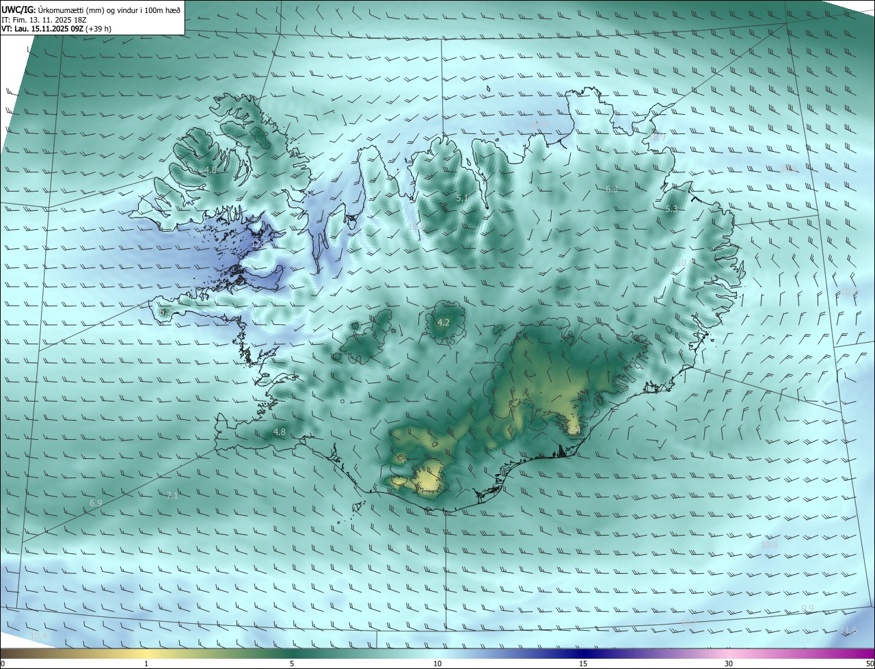Click the 50 tick on the colour scale

(870, 664)
